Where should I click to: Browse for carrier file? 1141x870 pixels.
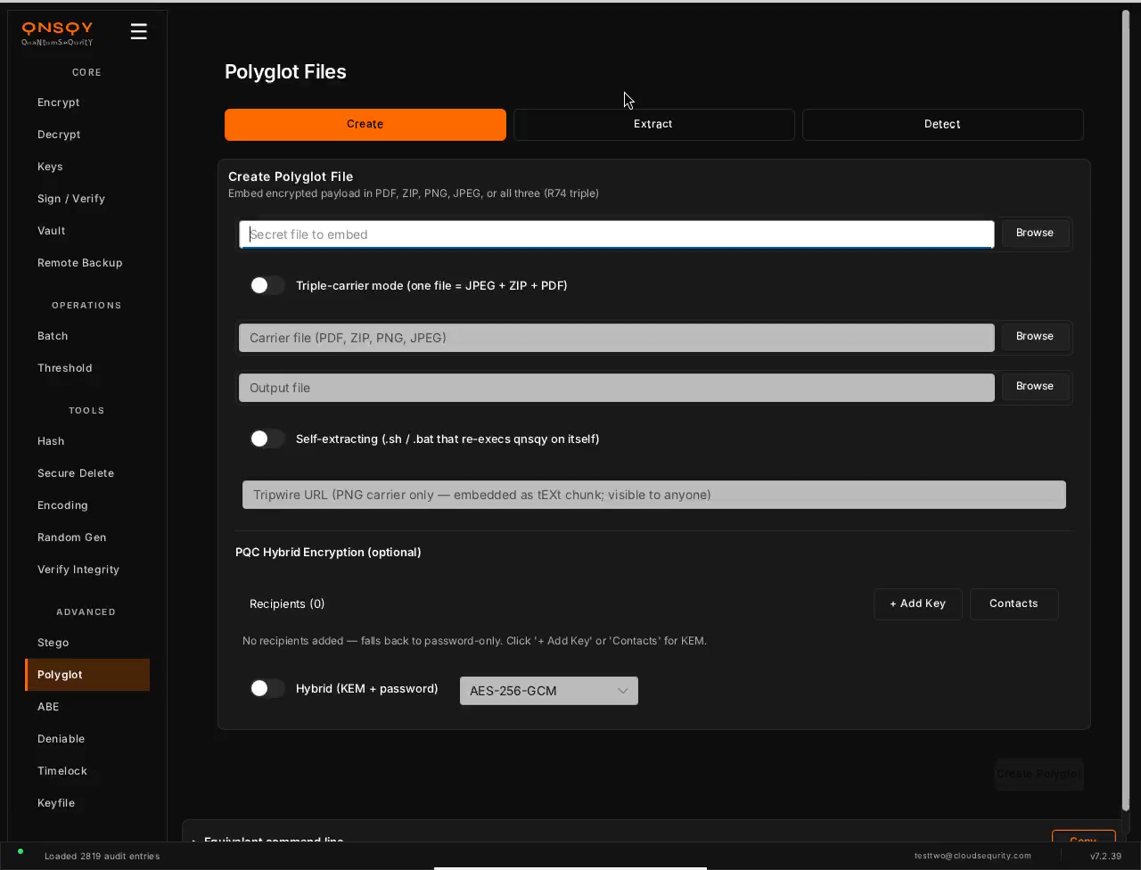1035,337
